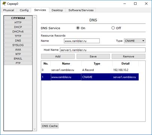
Task: Remove the selected DNS record
Action: [x=128, y=56]
